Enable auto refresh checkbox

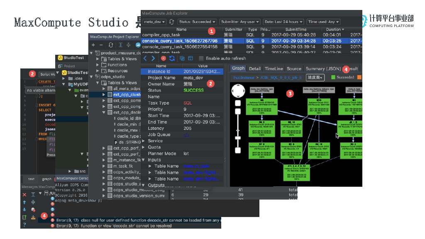(x=201, y=59)
